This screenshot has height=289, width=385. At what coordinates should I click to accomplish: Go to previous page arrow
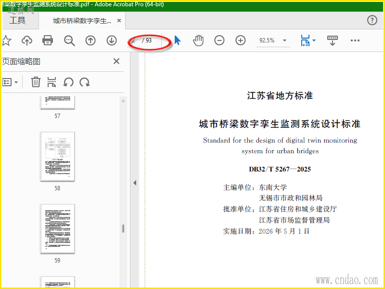pyautogui.click(x=90, y=40)
